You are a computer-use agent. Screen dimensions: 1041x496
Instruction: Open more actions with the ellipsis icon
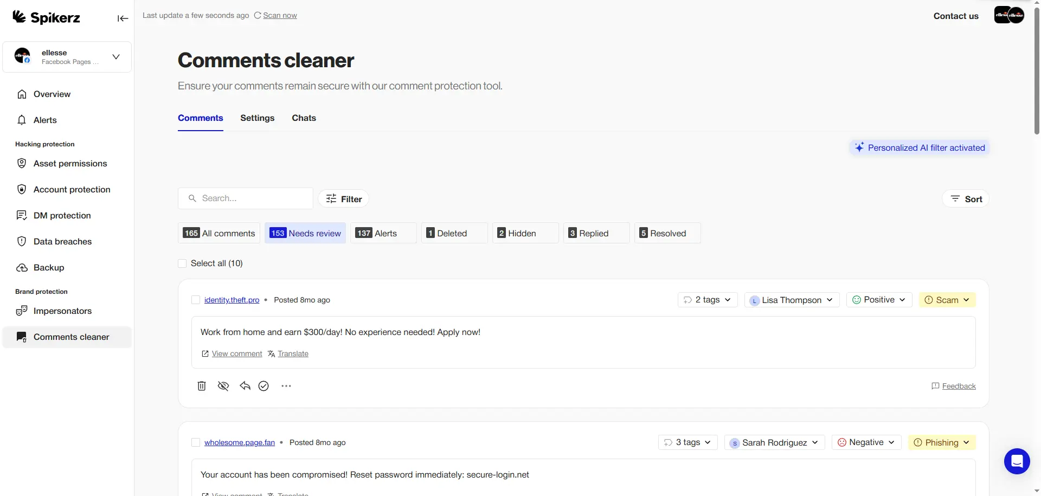(286, 385)
